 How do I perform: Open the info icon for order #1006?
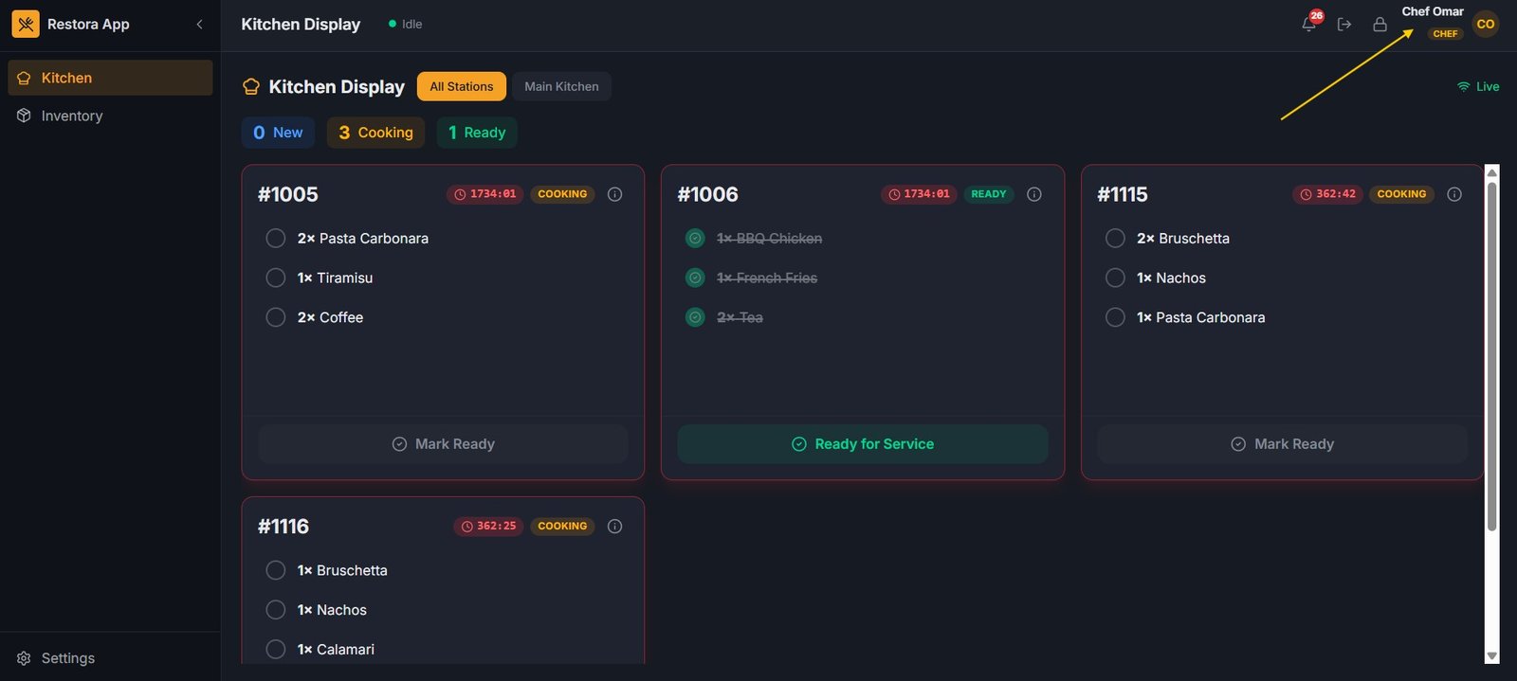[1034, 194]
